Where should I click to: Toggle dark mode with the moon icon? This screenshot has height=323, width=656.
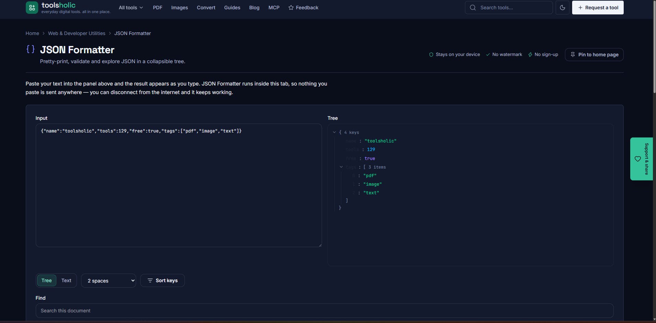click(563, 8)
